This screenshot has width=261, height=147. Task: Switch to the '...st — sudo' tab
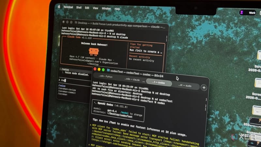tap(185, 86)
